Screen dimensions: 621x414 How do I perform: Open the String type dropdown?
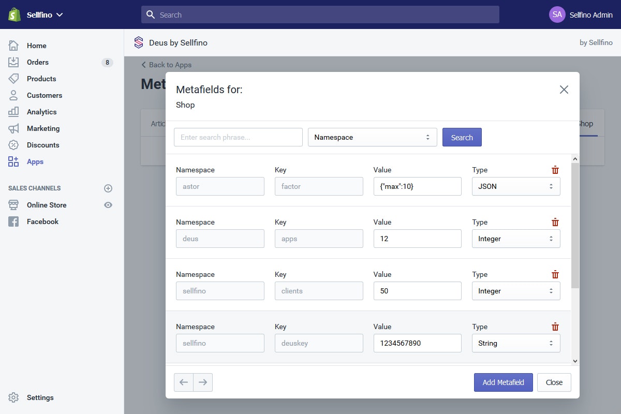(516, 343)
